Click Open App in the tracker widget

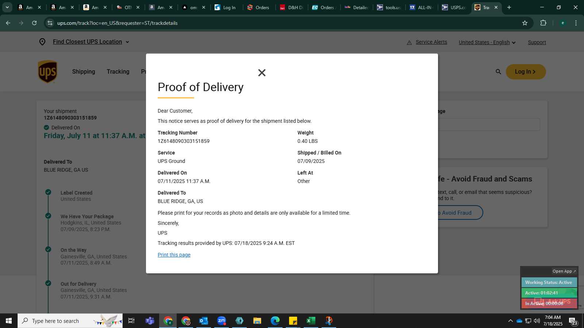click(x=564, y=271)
